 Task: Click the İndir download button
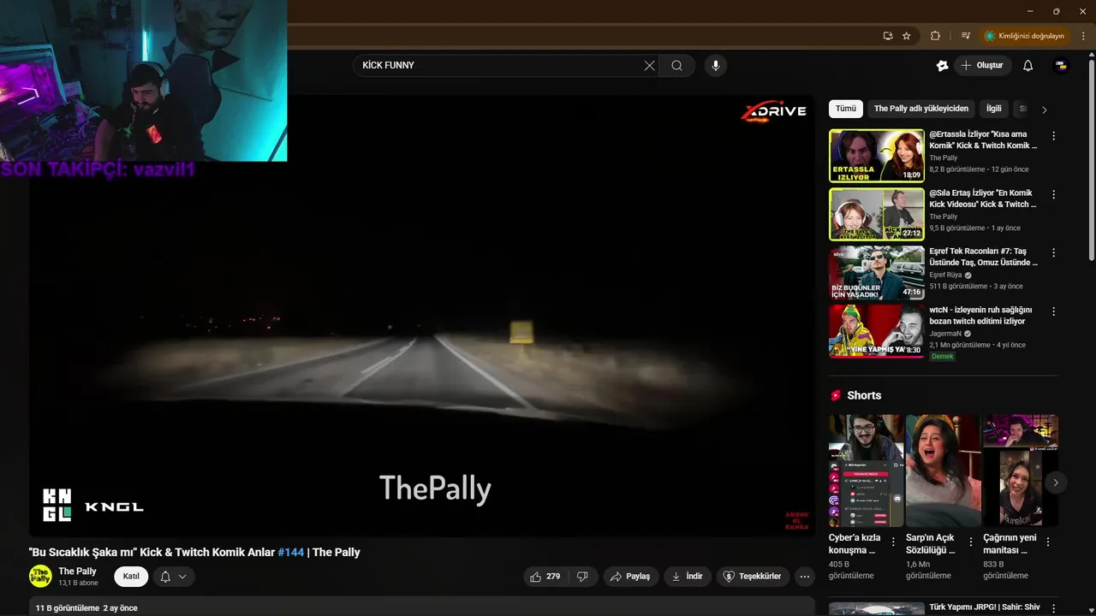click(x=687, y=577)
